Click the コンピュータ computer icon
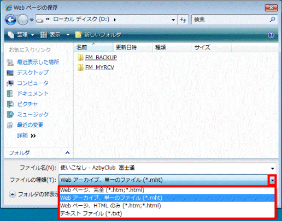This screenshot has height=221, width=282. (x=10, y=83)
